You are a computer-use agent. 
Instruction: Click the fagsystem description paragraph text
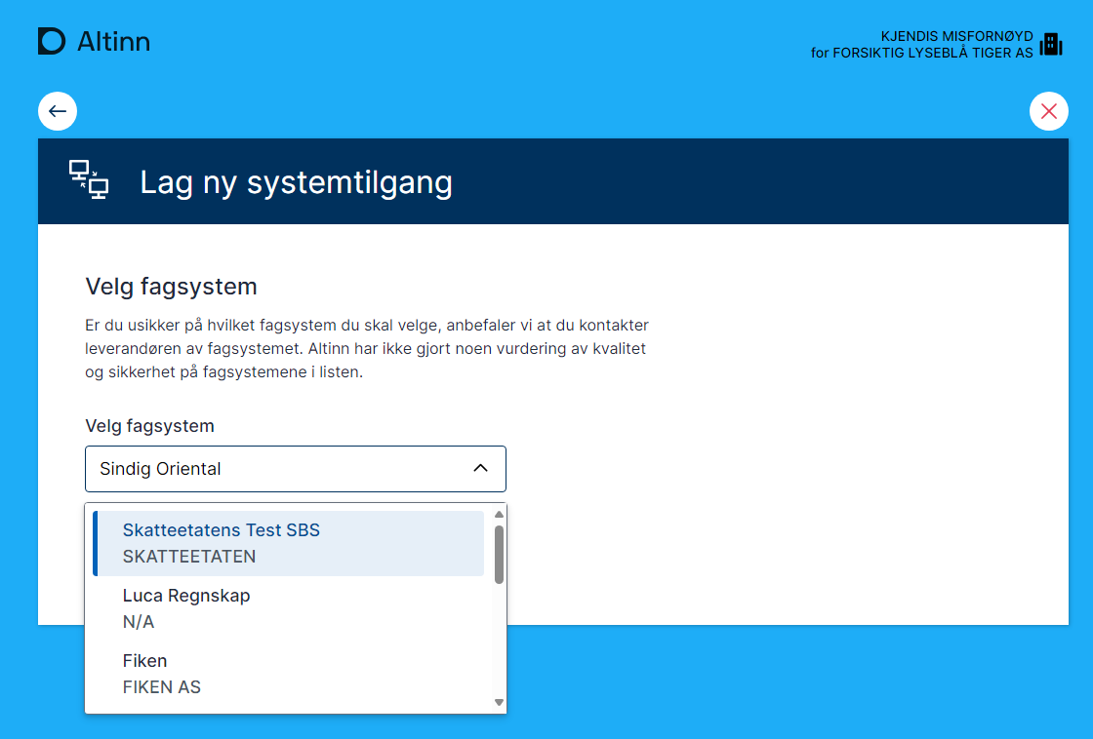click(366, 348)
